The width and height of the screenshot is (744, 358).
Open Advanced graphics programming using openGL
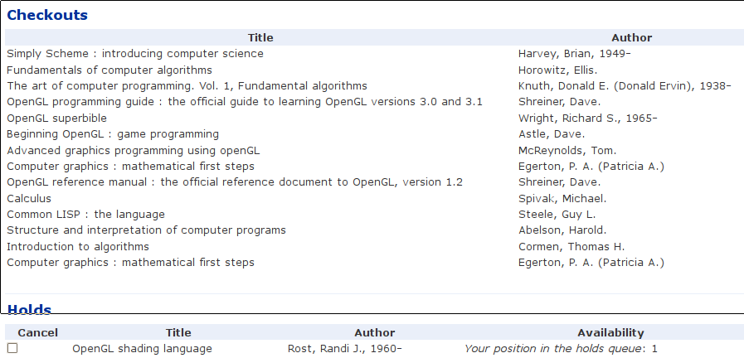pyautogui.click(x=134, y=151)
